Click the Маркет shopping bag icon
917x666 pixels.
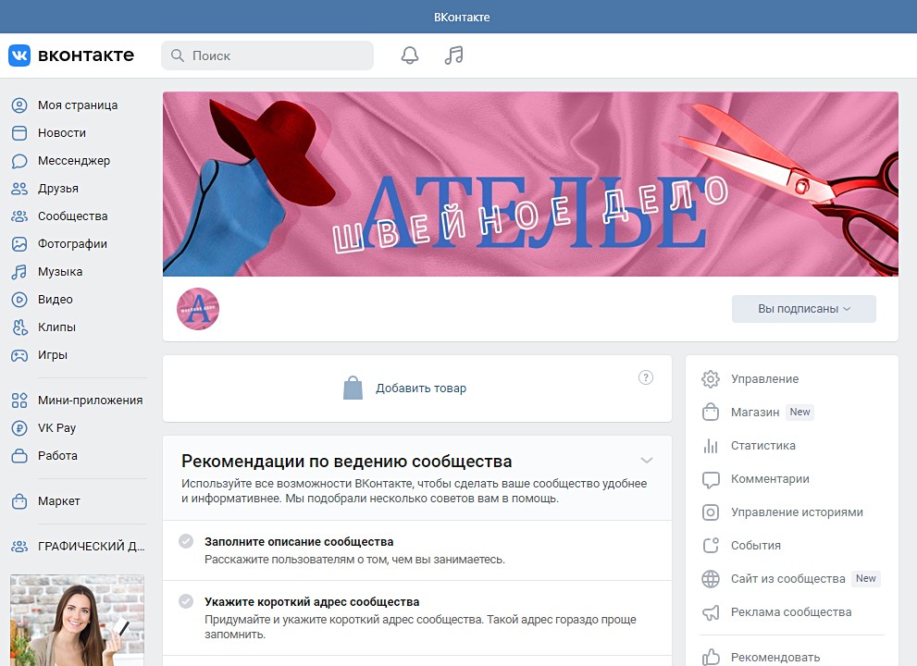(x=19, y=501)
